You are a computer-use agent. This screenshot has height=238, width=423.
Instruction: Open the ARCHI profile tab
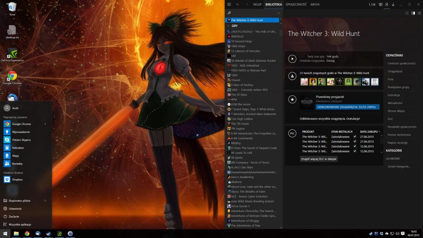[x=315, y=4]
